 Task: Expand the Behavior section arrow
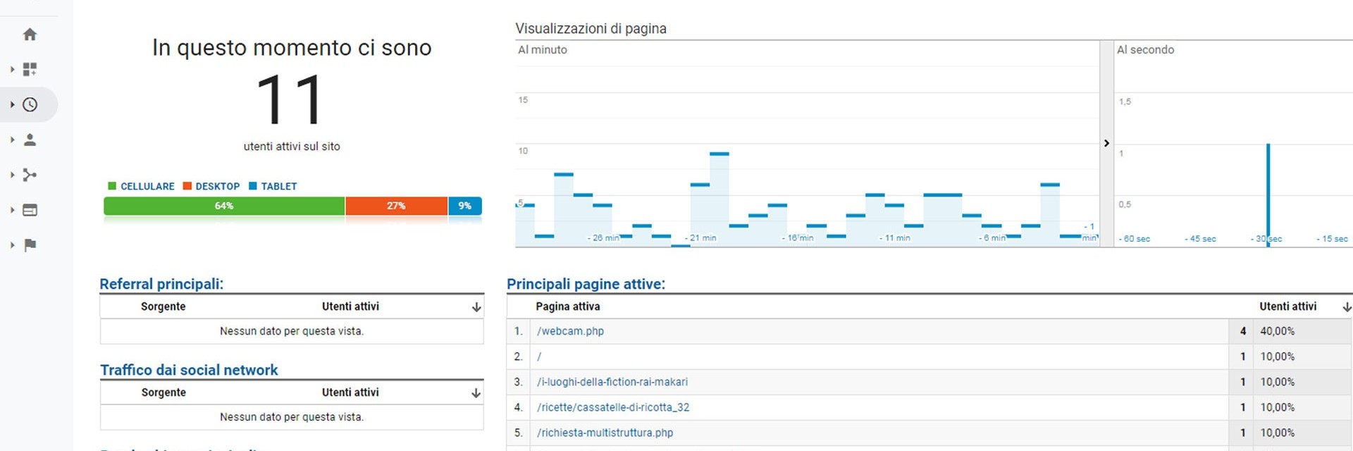[12, 210]
